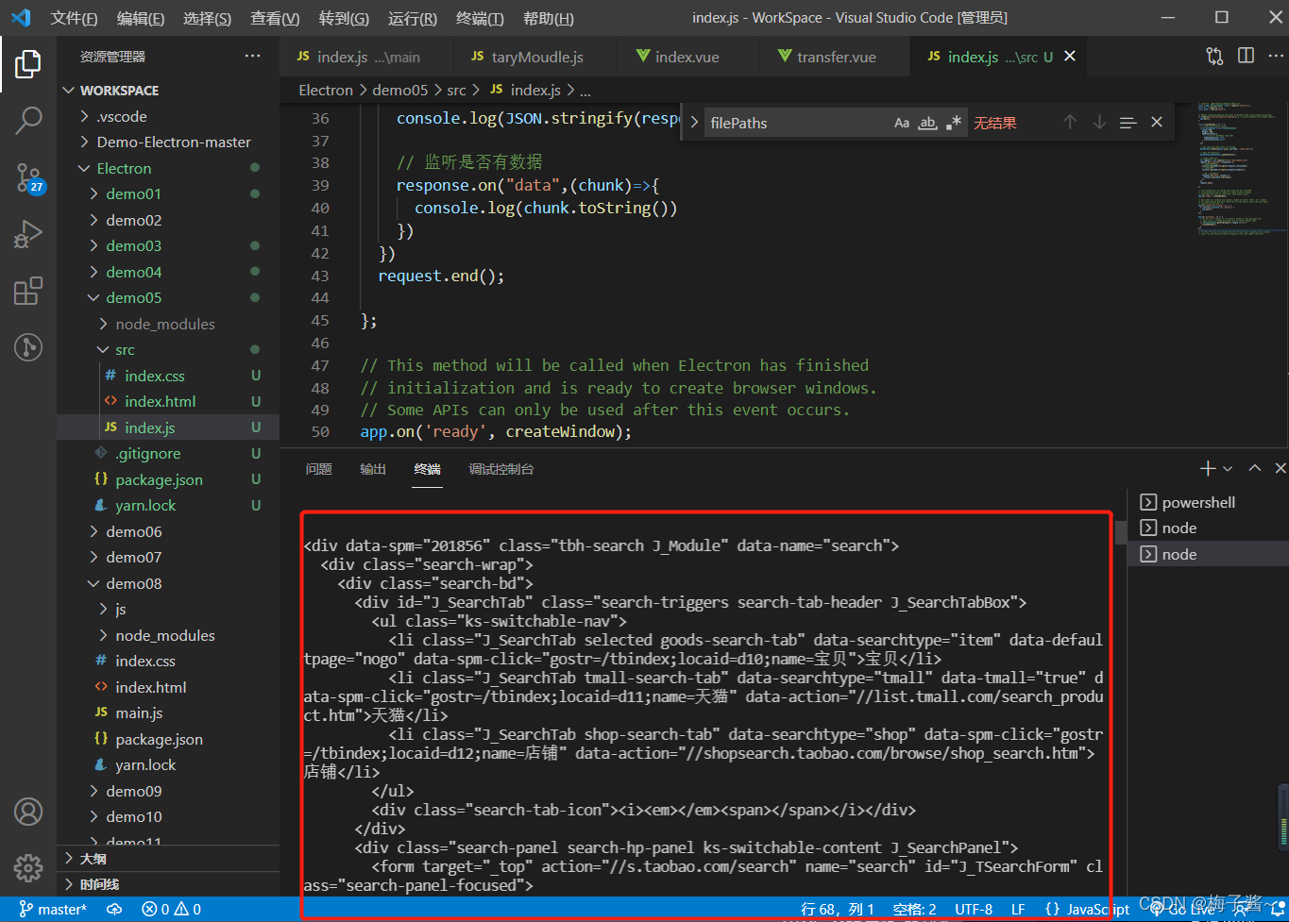Toggle Use Regular Expression in find widget
1289x922 pixels.
954,123
